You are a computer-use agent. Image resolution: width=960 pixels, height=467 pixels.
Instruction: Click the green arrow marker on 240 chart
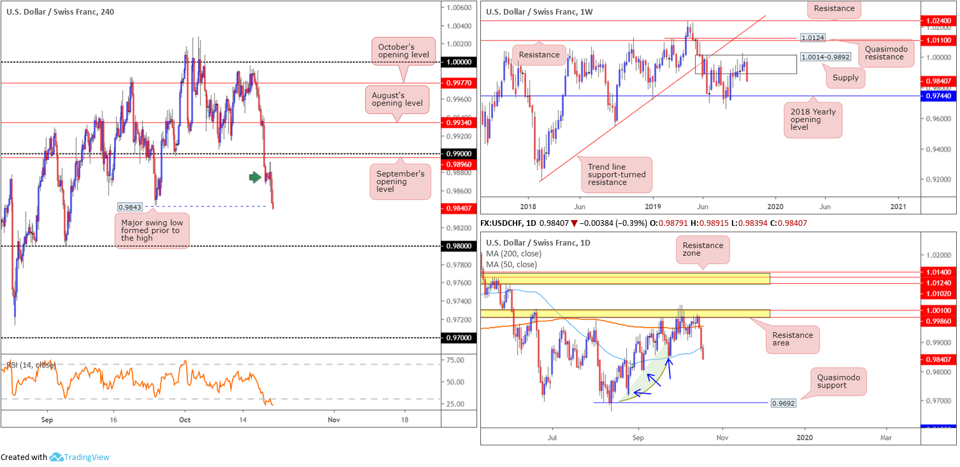pyautogui.click(x=255, y=178)
